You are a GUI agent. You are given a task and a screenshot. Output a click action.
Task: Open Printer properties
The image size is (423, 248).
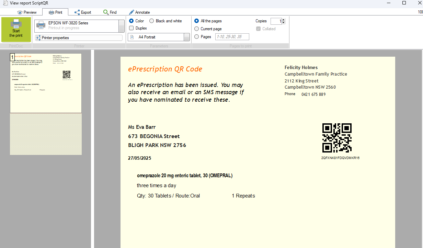click(79, 38)
